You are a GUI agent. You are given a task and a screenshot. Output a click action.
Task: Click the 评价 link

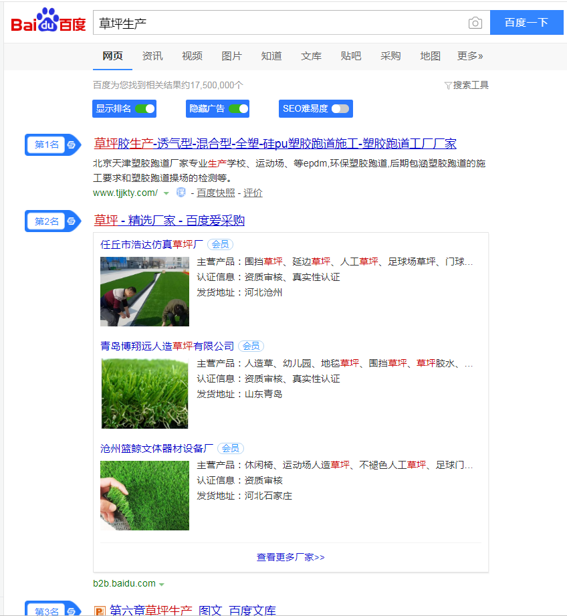253,193
